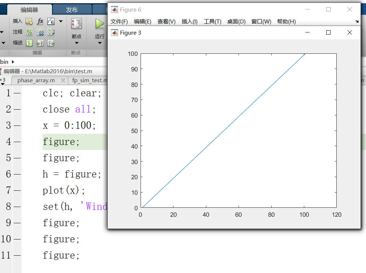
Task: Click the MATLAB icon of Figure 3 window
Action: click(115, 32)
